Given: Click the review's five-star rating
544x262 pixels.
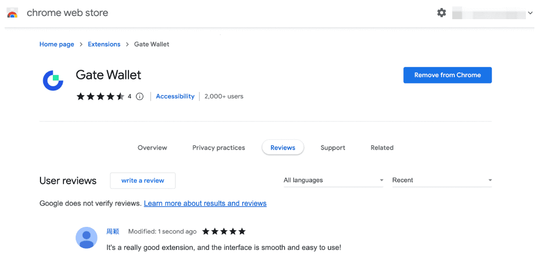Looking at the screenshot, I should coord(224,232).
